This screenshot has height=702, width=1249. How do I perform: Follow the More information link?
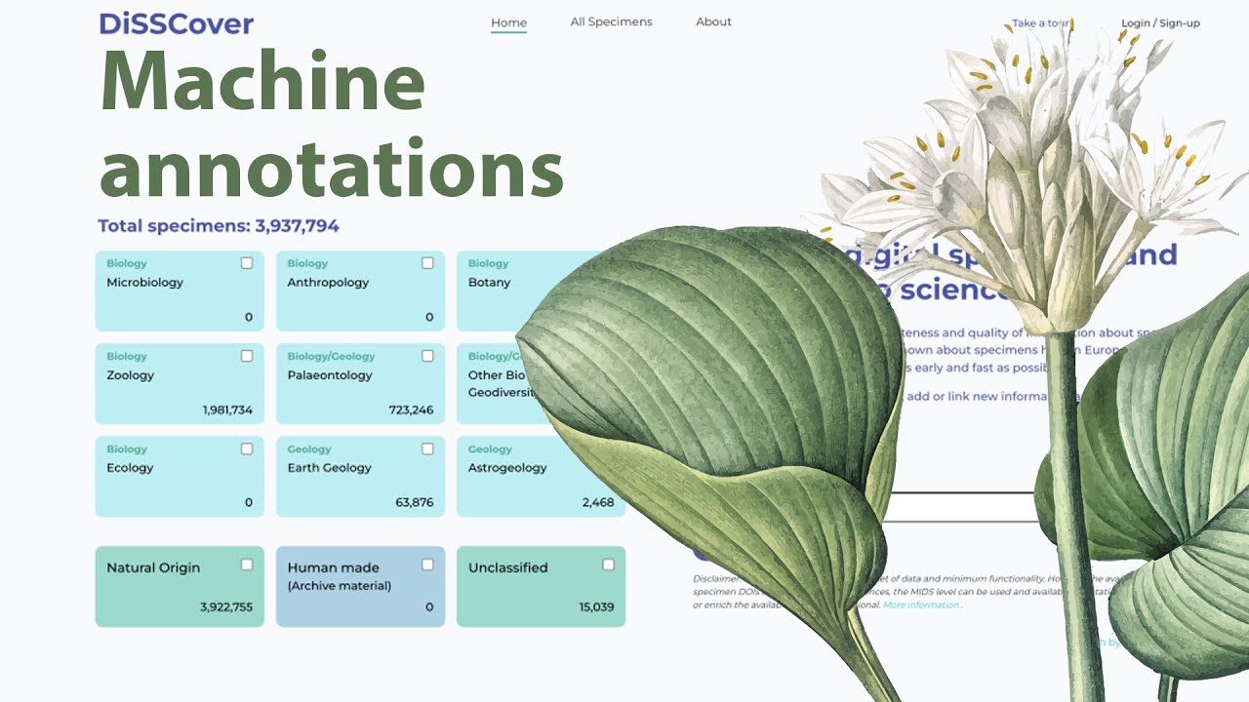point(921,604)
